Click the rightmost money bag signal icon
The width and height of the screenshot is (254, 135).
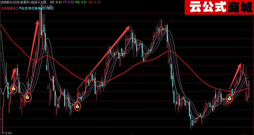click(x=230, y=98)
